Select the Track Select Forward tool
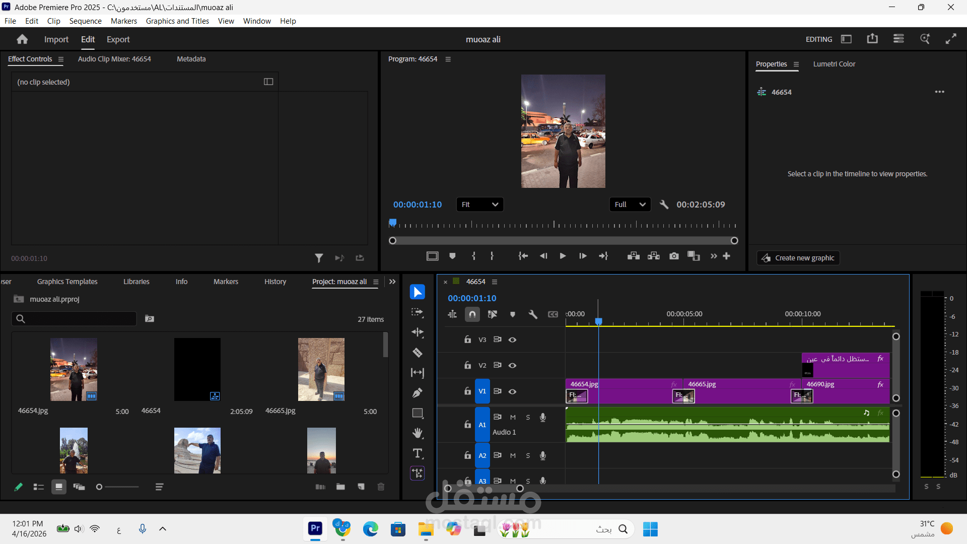The width and height of the screenshot is (967, 544). (417, 312)
